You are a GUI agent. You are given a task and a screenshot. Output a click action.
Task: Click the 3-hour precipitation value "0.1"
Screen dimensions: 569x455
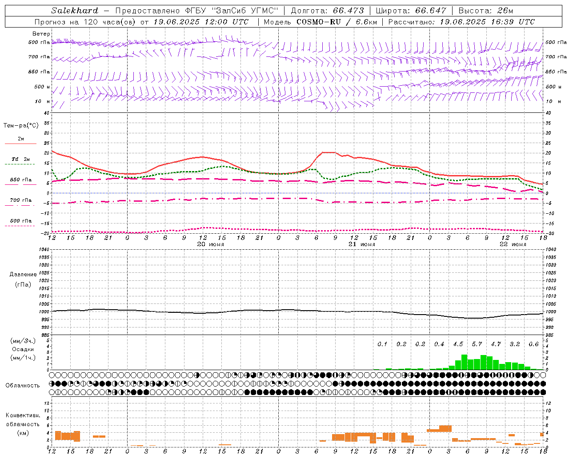[x=383, y=344]
